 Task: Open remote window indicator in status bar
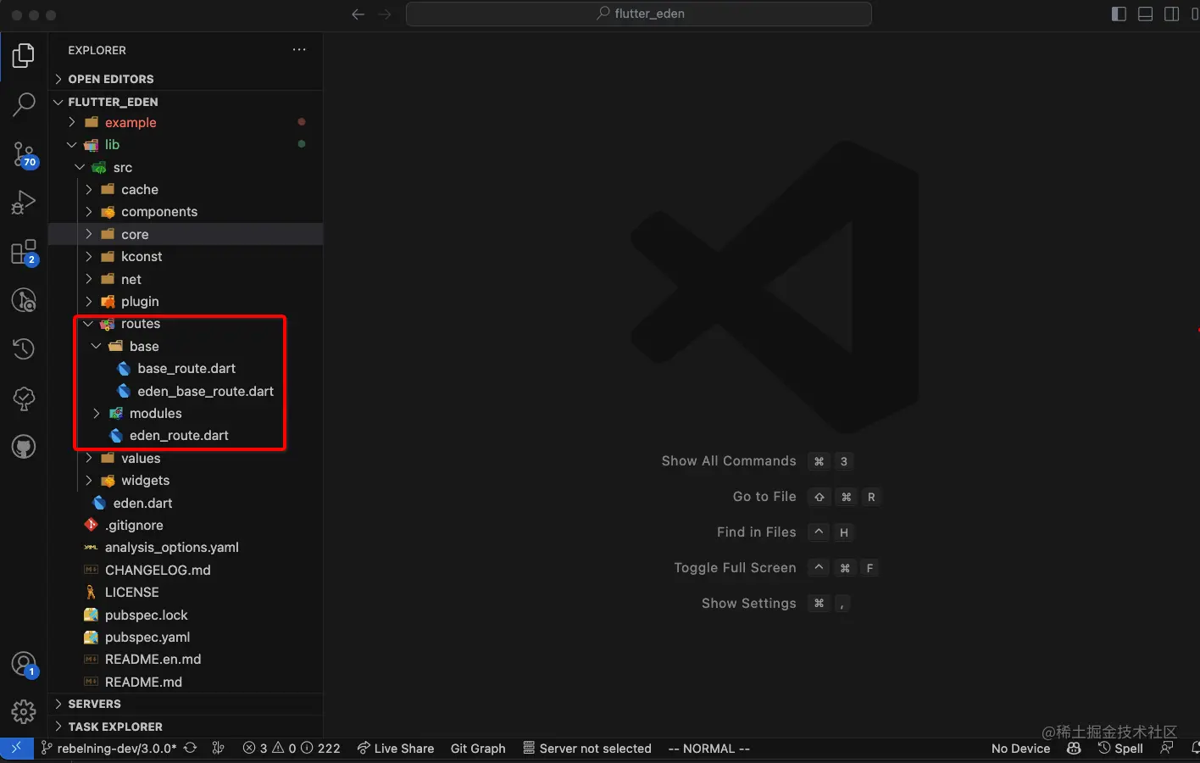pos(16,749)
